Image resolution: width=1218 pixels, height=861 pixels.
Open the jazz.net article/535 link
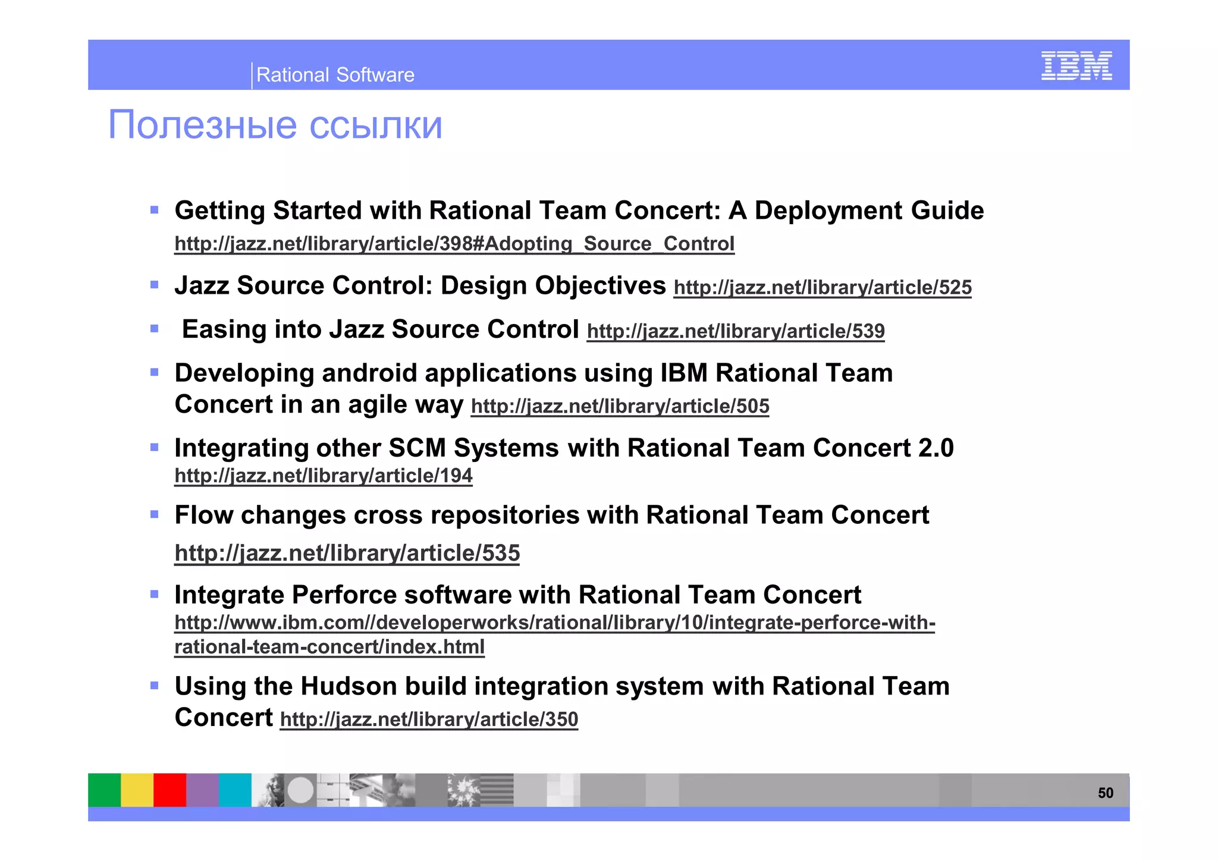click(347, 553)
